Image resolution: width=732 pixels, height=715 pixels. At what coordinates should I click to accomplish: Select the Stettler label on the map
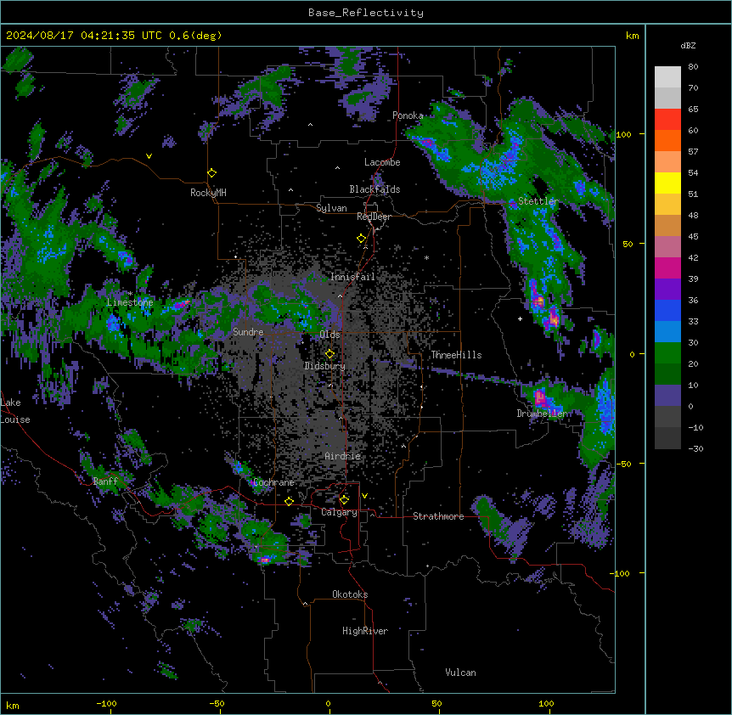pyautogui.click(x=538, y=201)
